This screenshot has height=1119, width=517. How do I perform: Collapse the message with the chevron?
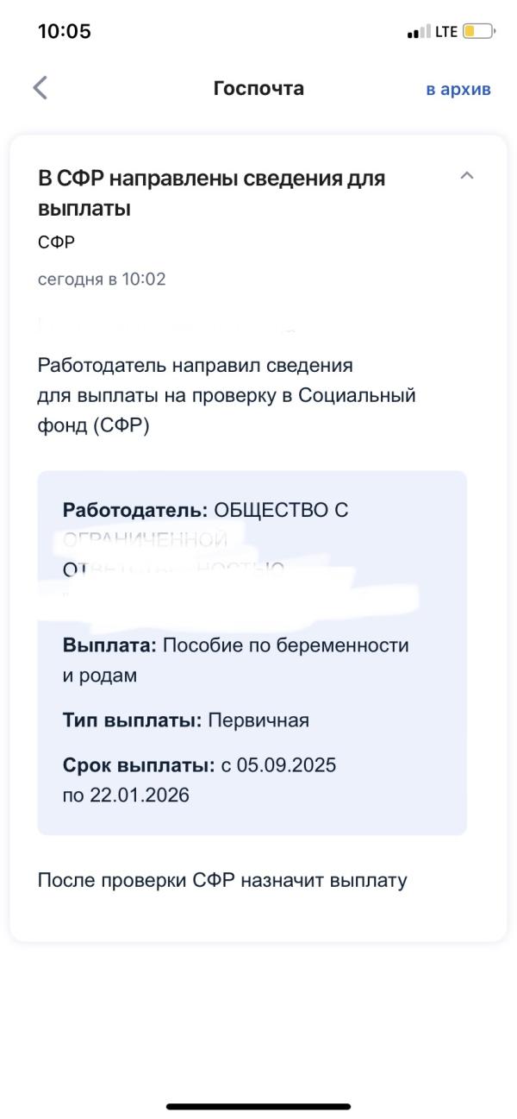467,176
